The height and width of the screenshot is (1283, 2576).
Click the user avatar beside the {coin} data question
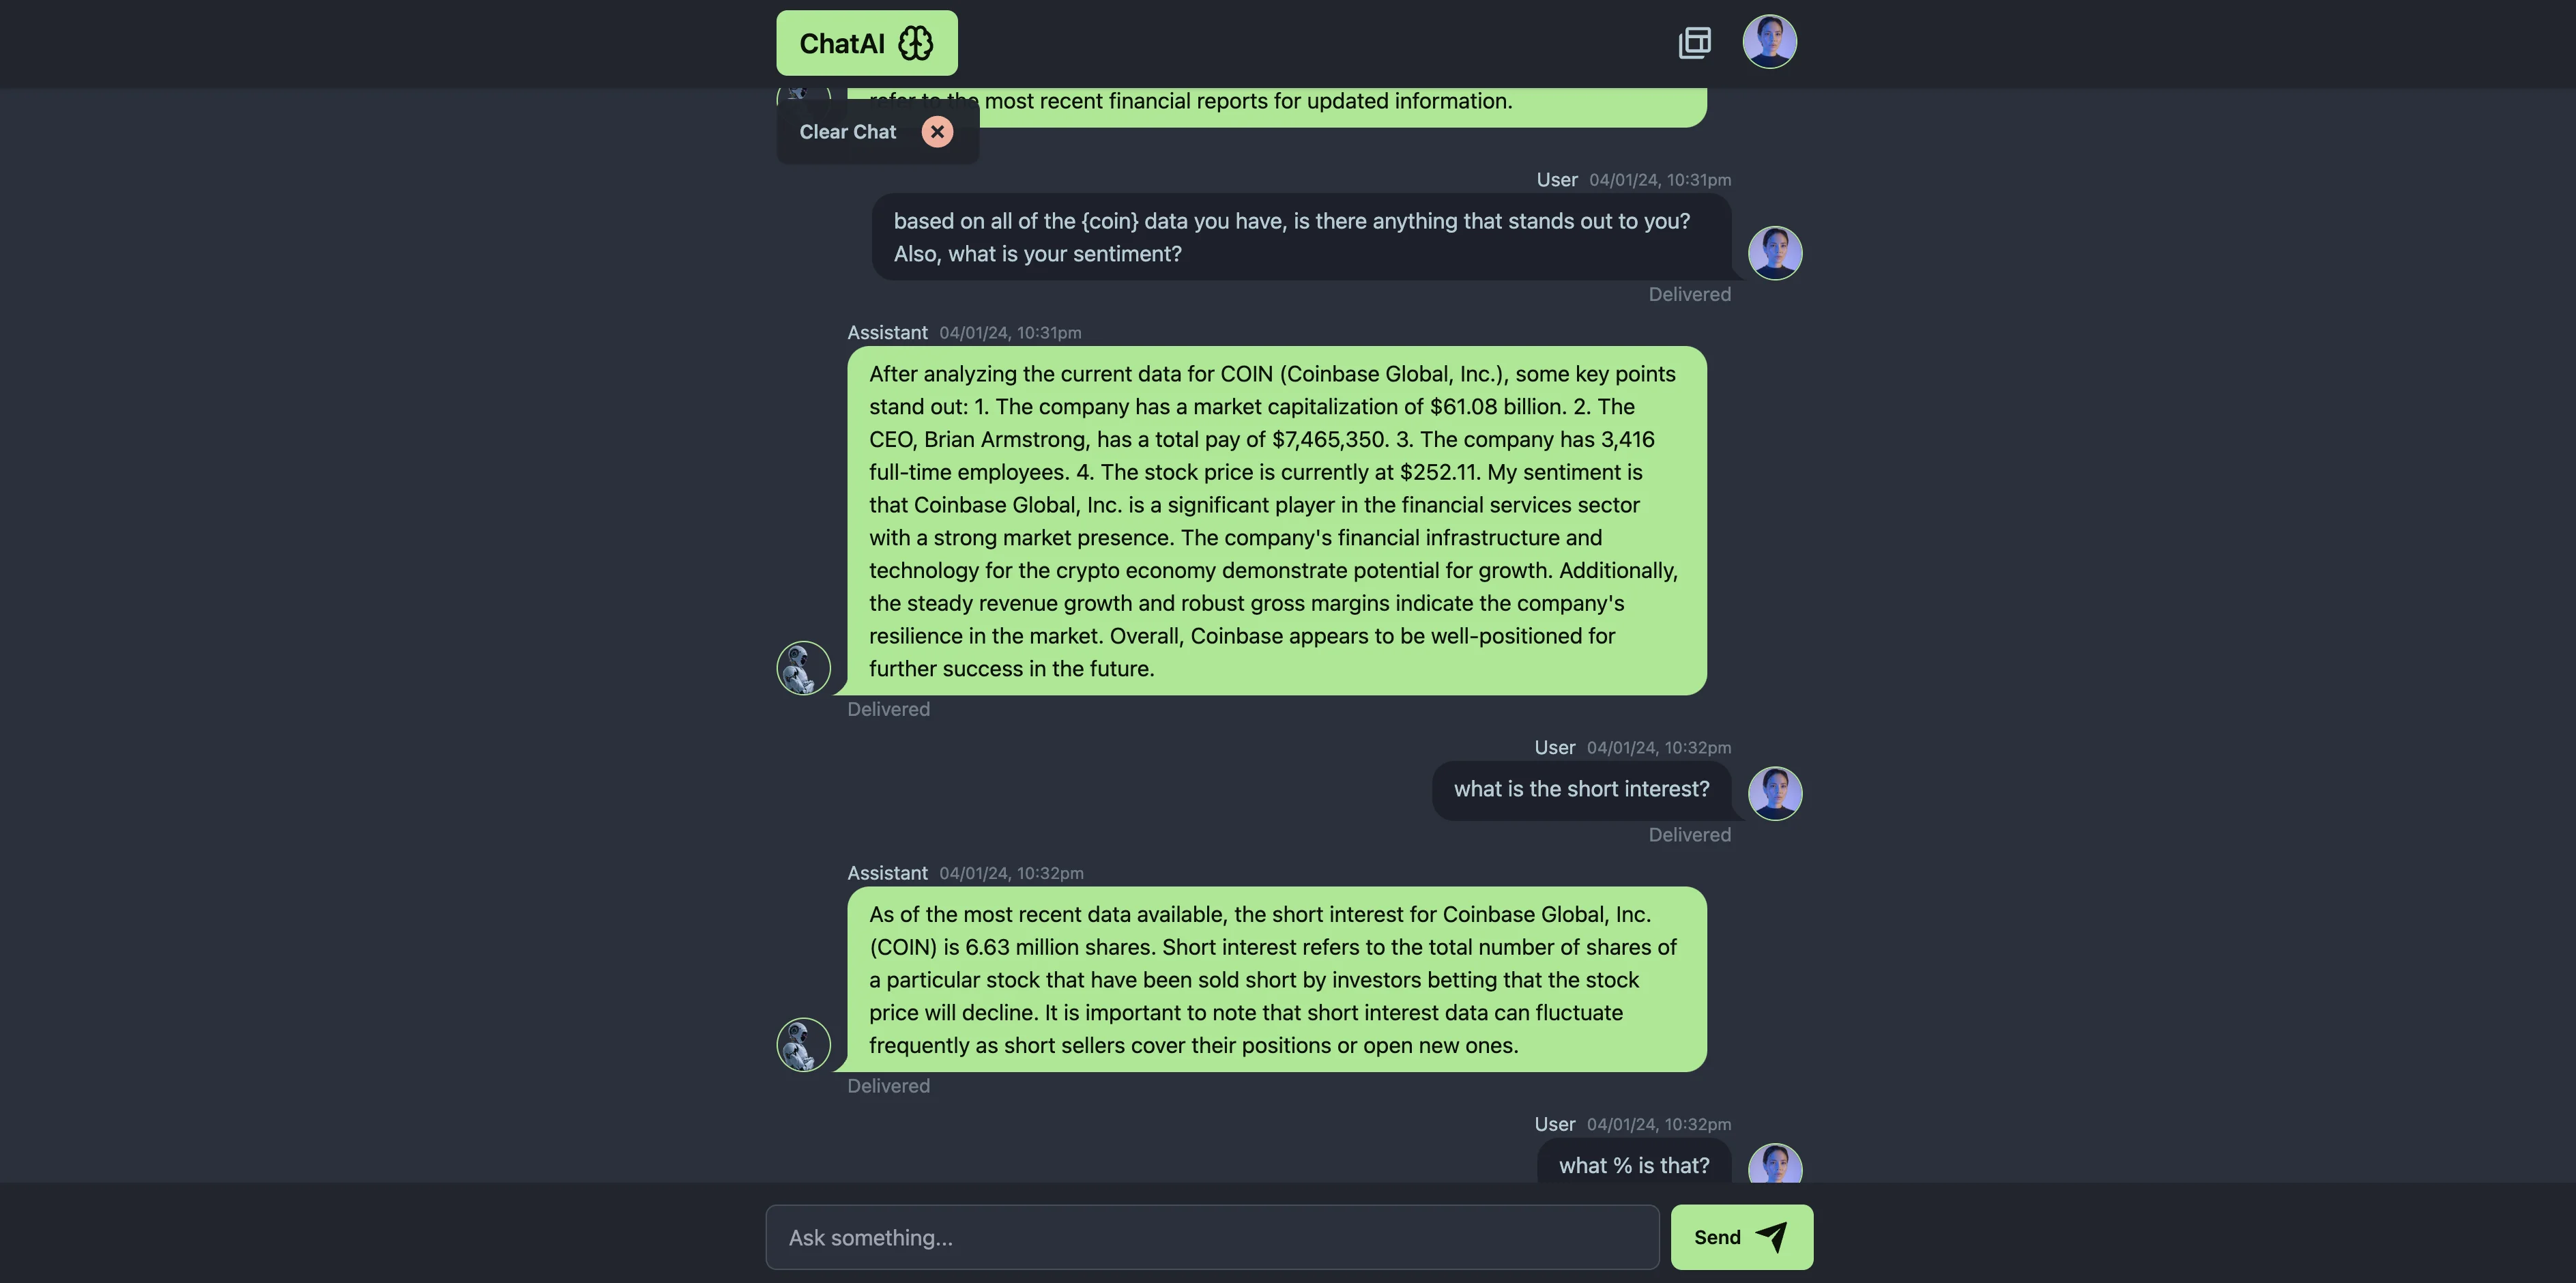point(1775,253)
